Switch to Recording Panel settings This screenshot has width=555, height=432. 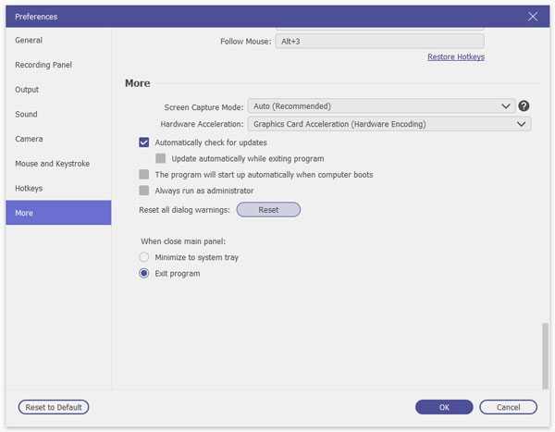point(43,65)
